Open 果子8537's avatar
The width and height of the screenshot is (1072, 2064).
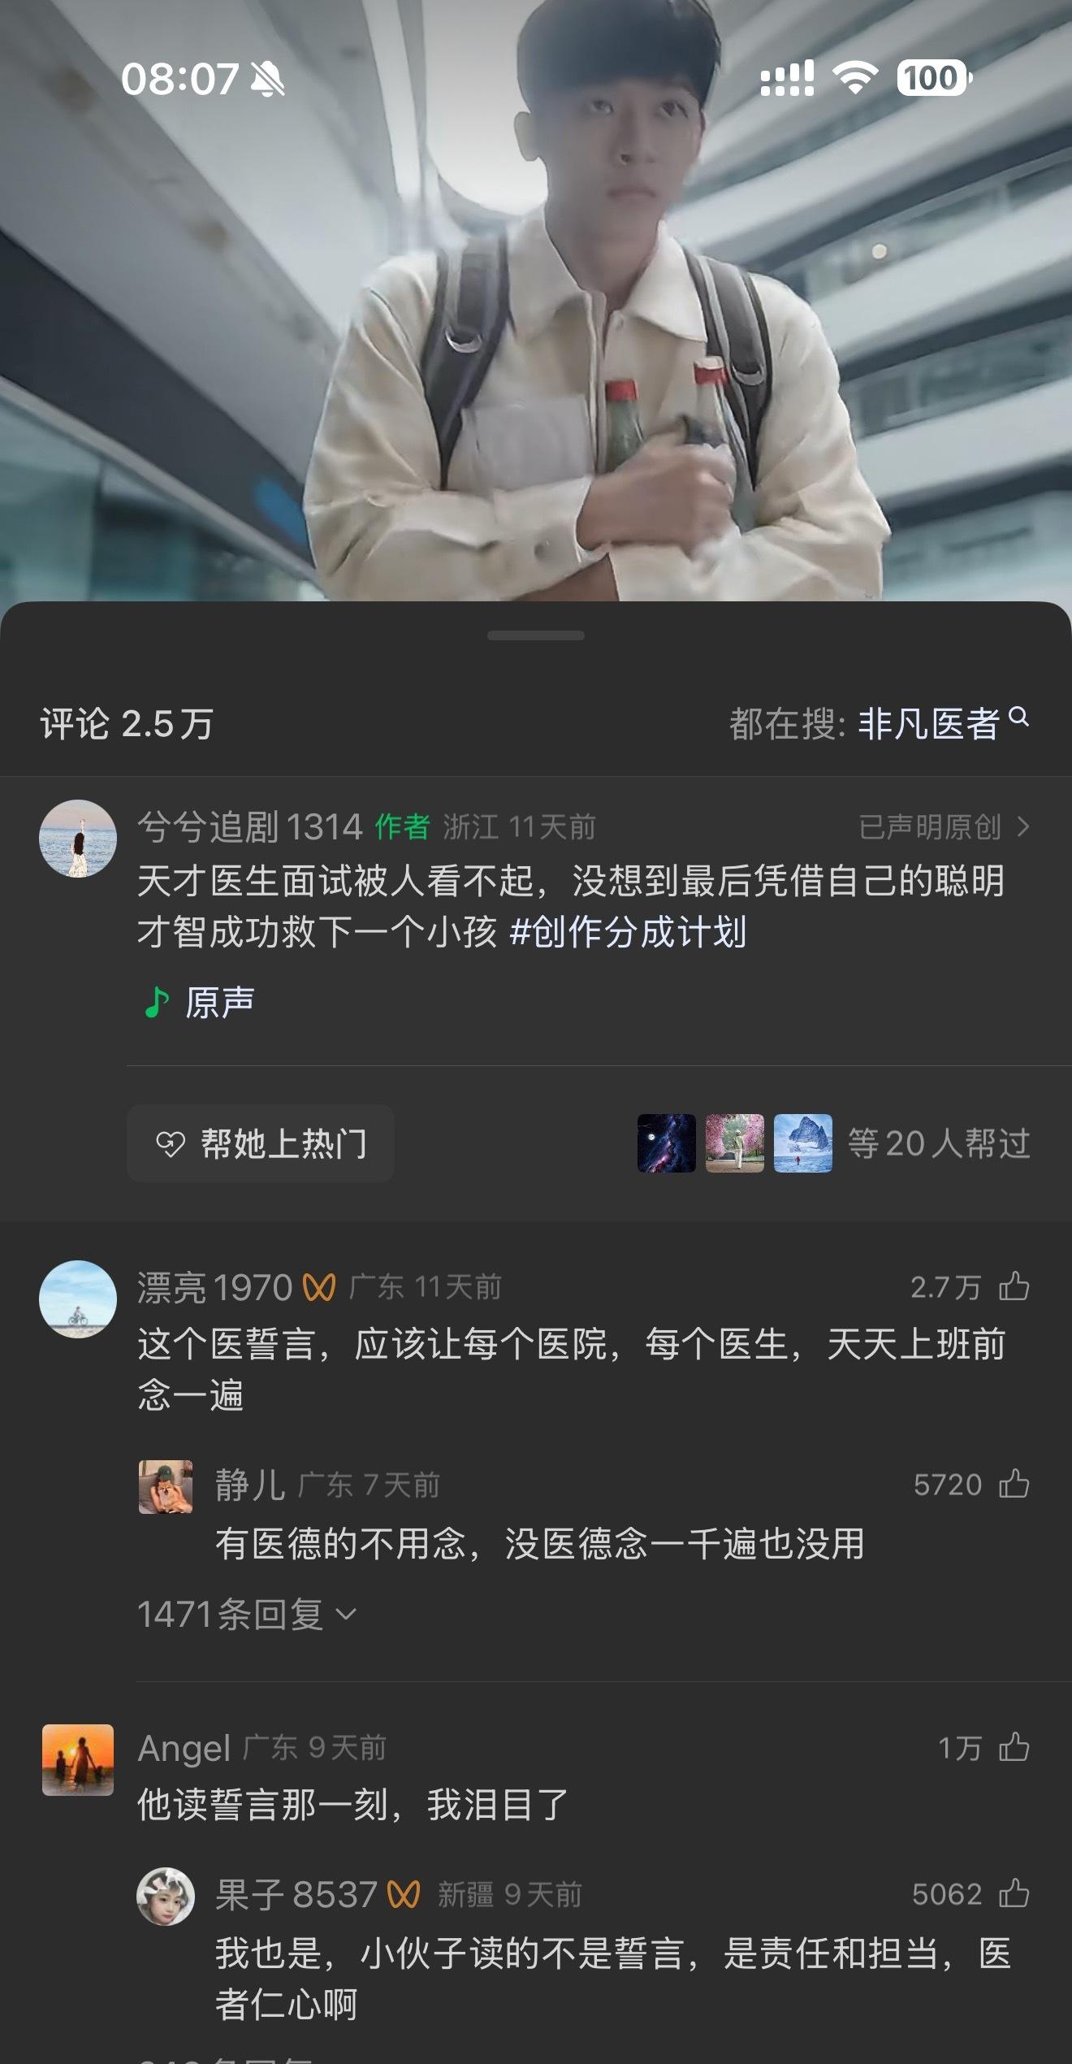(166, 1896)
